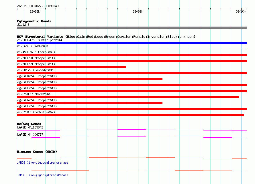Click the thin blue nsv3603 line
This screenshot has width=255, height=184.
point(132,49)
